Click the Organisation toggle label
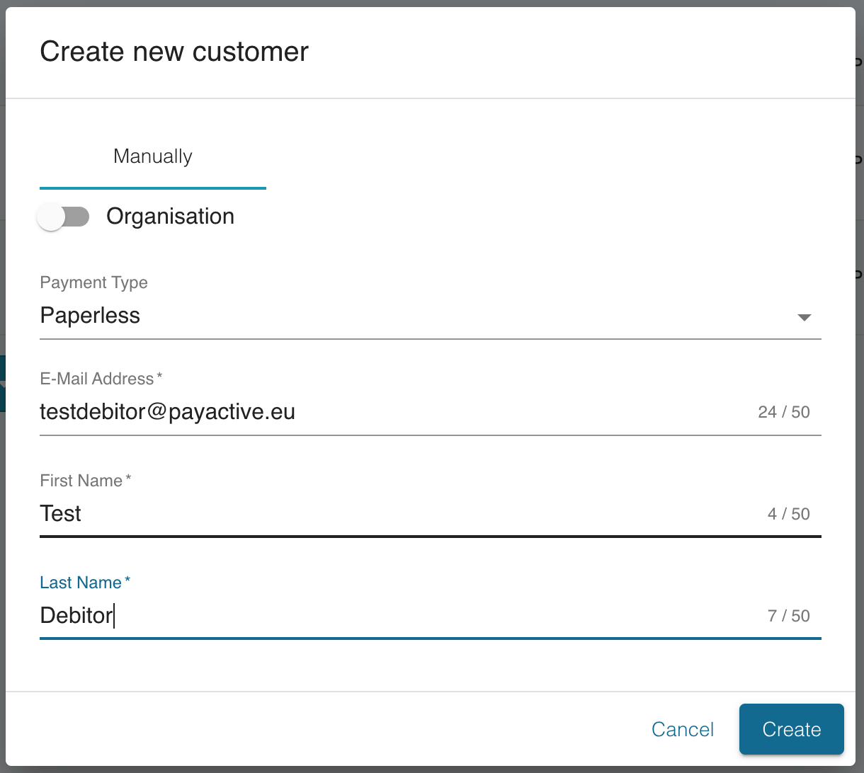The width and height of the screenshot is (864, 773). 170,217
